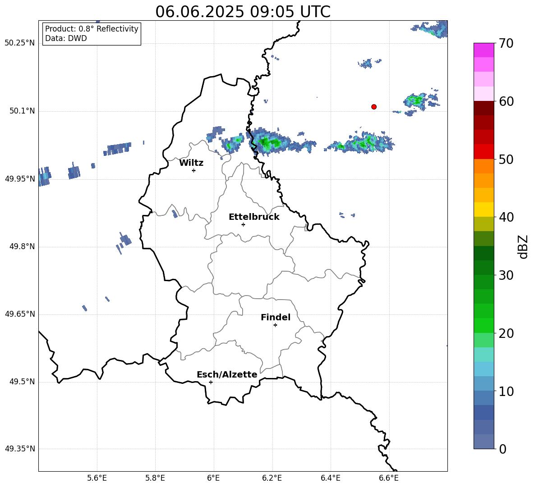
Task: Click the 0 tick on the colorbar
Action: coord(503,449)
